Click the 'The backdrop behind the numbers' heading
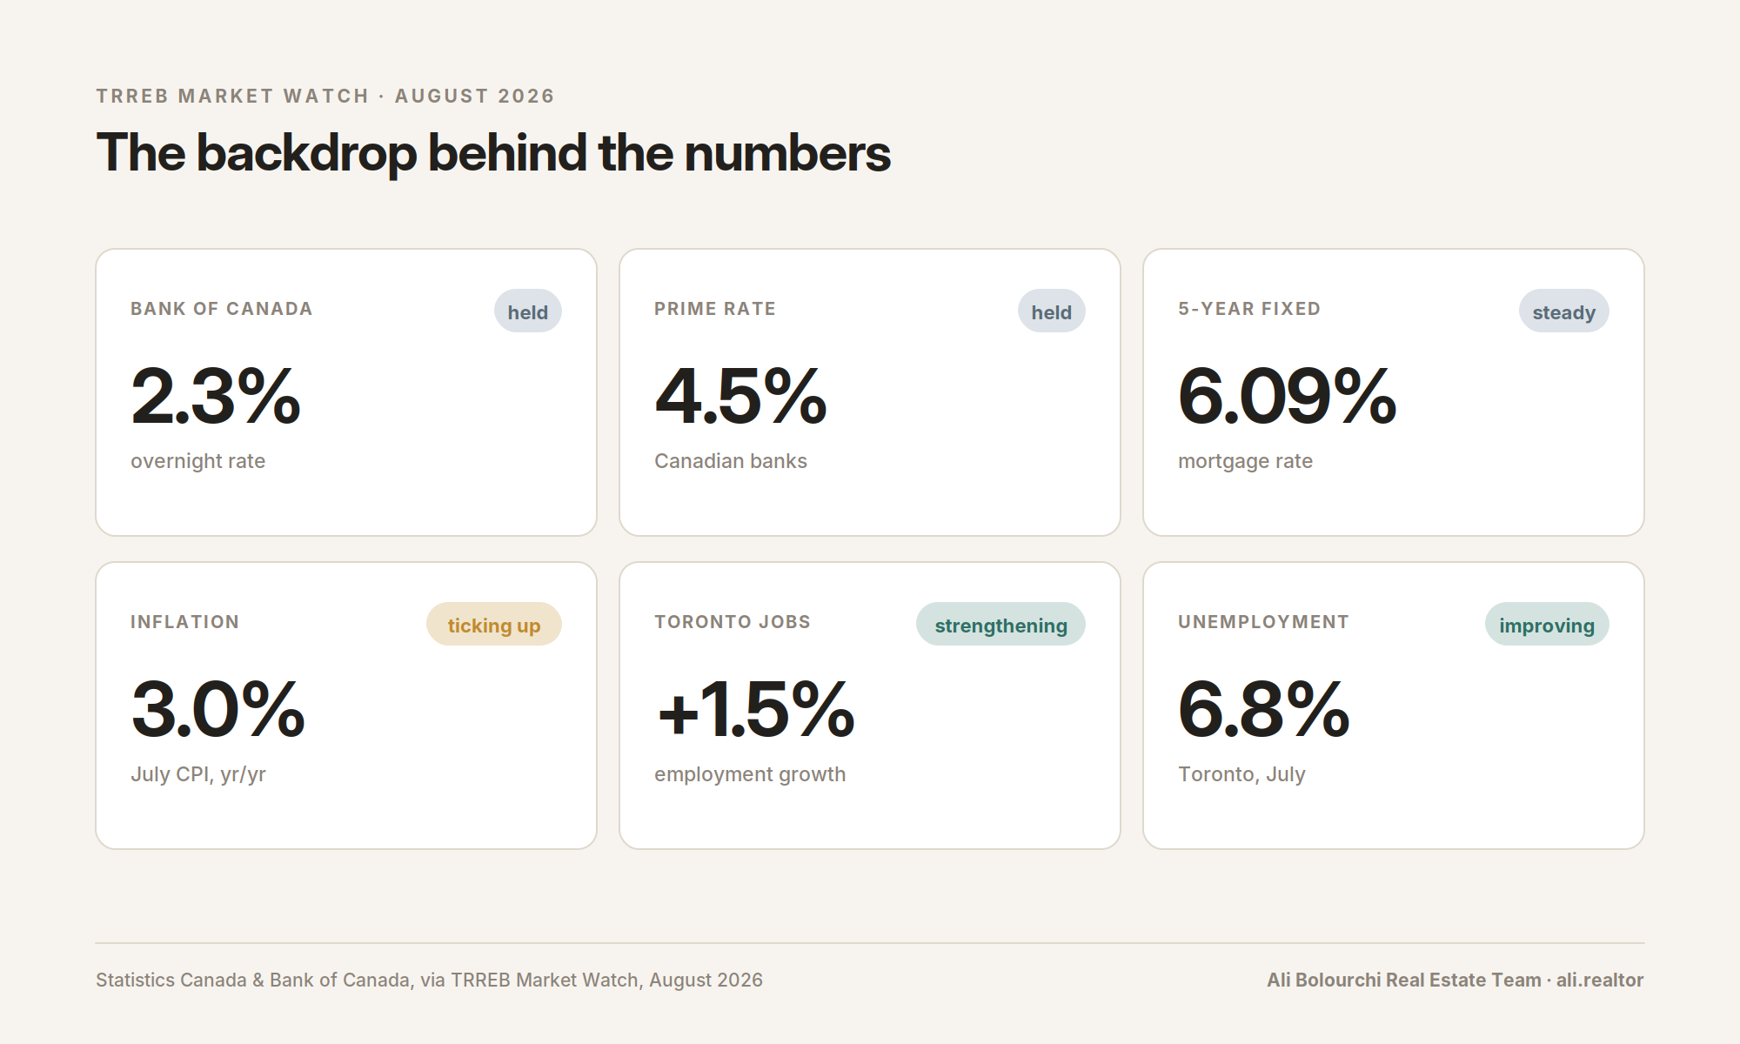Viewport: 1740px width, 1044px height. [493, 153]
